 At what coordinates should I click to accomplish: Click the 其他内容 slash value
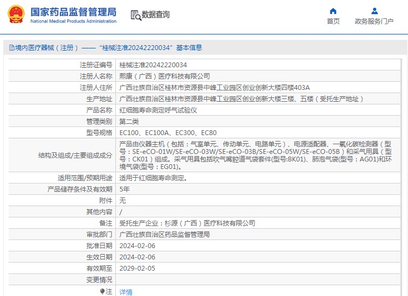pyautogui.click(x=121, y=212)
